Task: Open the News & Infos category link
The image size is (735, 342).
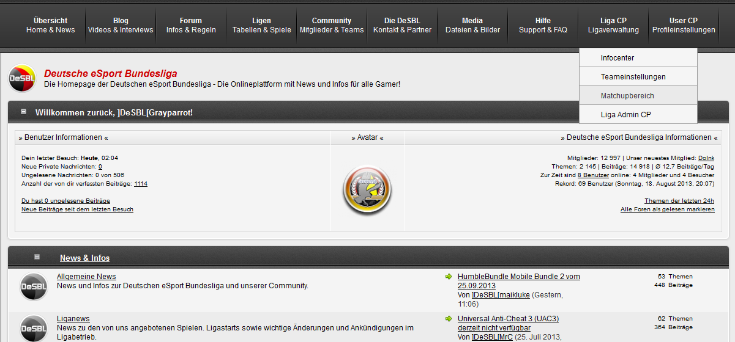Action: (85, 258)
